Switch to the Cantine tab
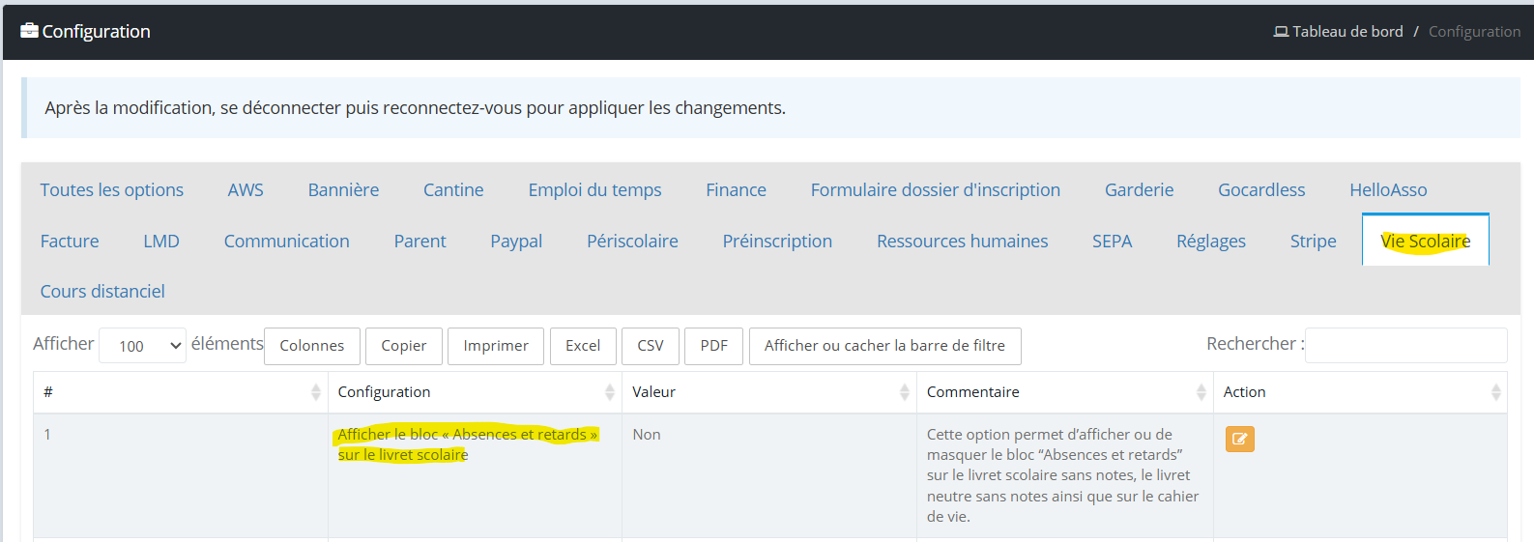Image resolution: width=1534 pixels, height=542 pixels. (x=453, y=190)
